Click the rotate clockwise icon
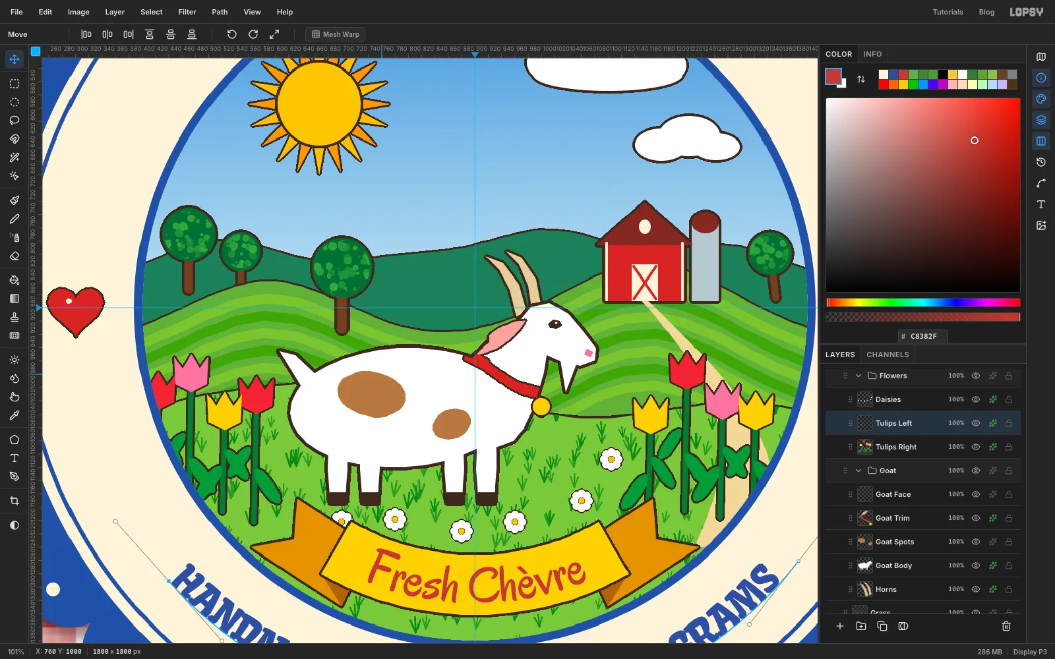Viewport: 1055px width, 659px height. [x=253, y=34]
